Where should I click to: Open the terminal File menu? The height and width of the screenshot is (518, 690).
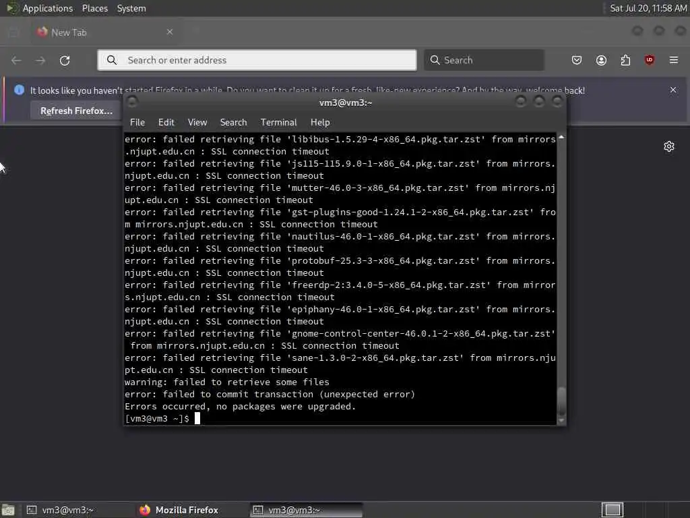click(x=137, y=123)
